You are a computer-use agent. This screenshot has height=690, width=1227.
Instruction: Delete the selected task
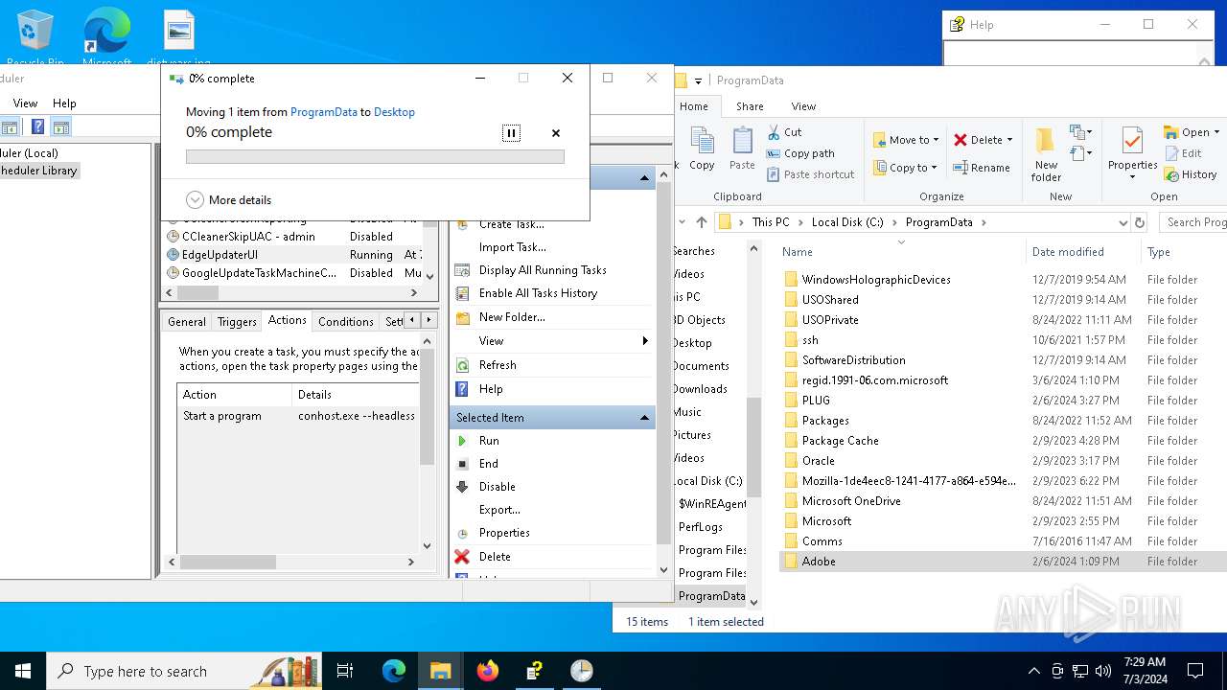pos(495,557)
